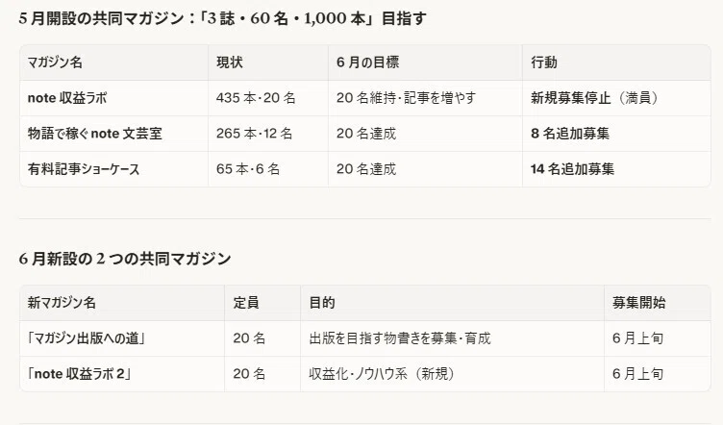The height and width of the screenshot is (425, 723).
Task: Select the 14名追加募集 action text
Action: point(572,168)
